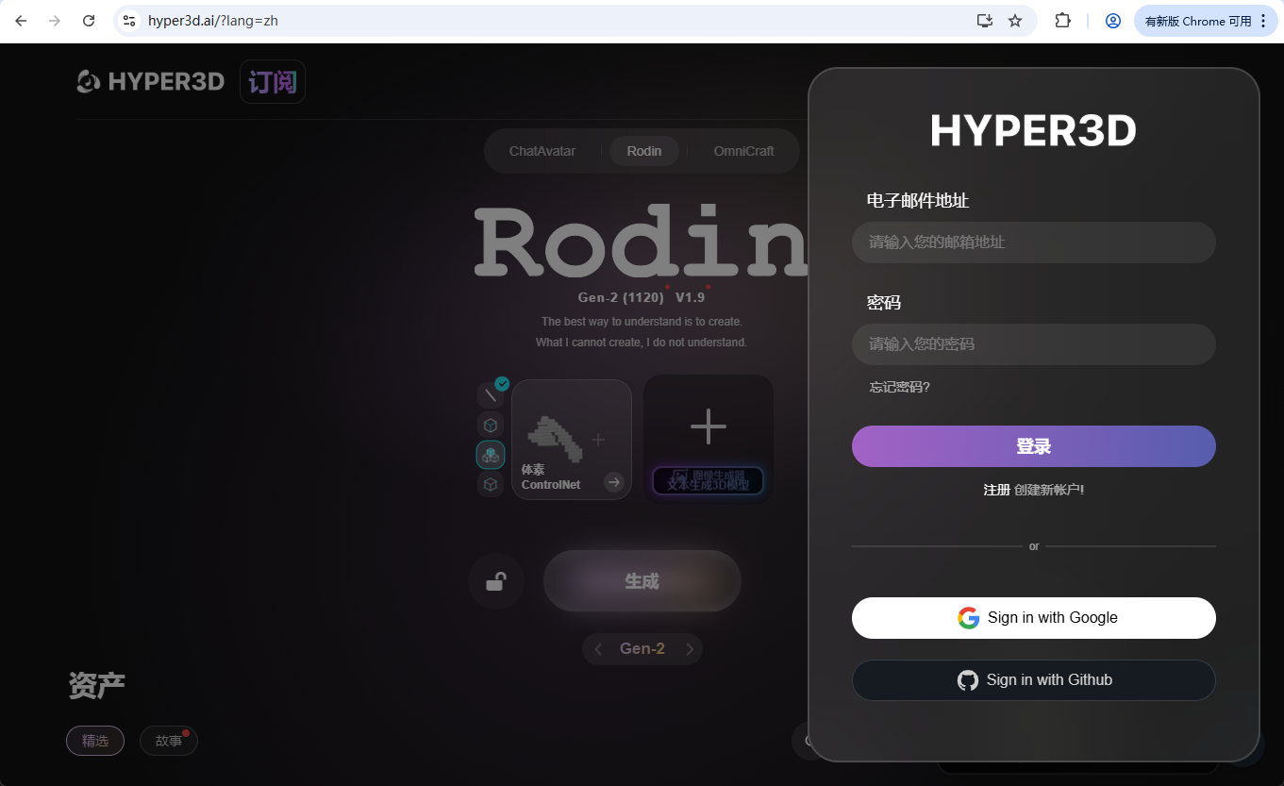Click the password input field
Screen dimensions: 1284x786
click(x=1034, y=344)
